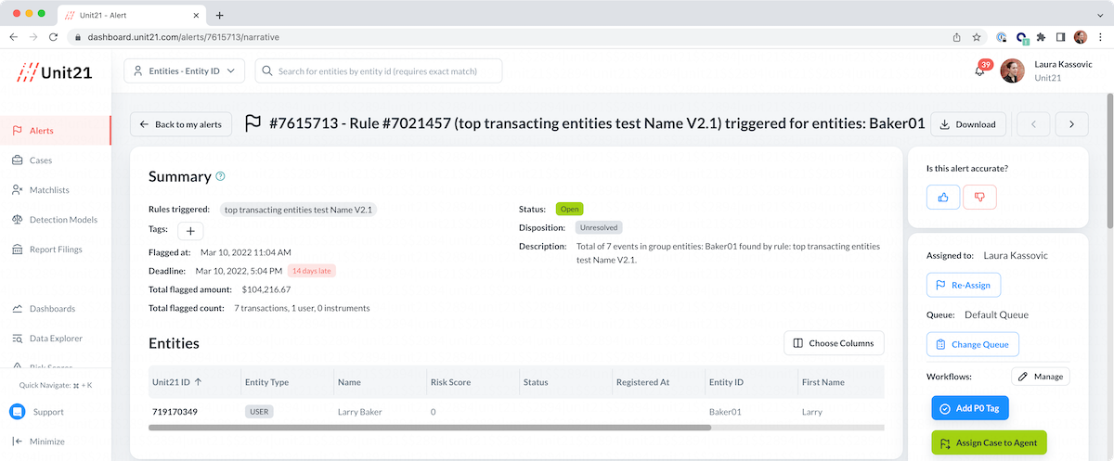Click the entity search input field
The width and height of the screenshot is (1114, 461).
(x=379, y=70)
